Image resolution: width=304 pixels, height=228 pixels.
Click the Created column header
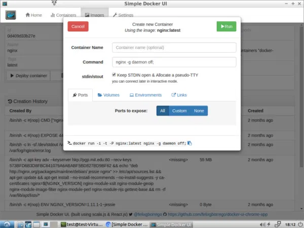point(255,110)
